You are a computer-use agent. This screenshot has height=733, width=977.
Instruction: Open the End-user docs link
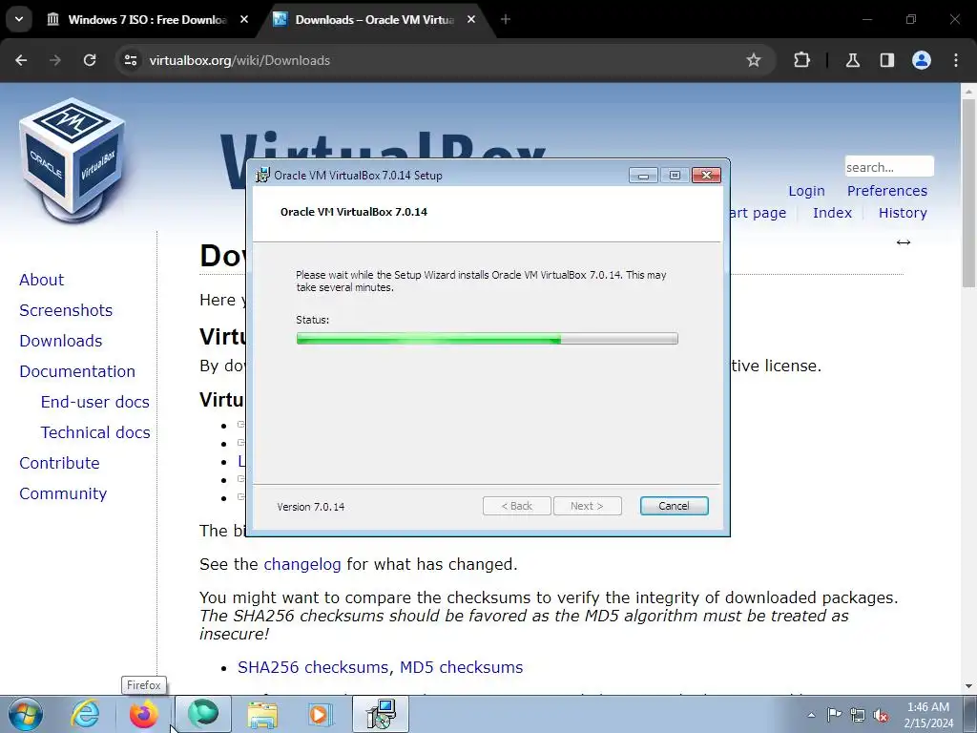94,402
